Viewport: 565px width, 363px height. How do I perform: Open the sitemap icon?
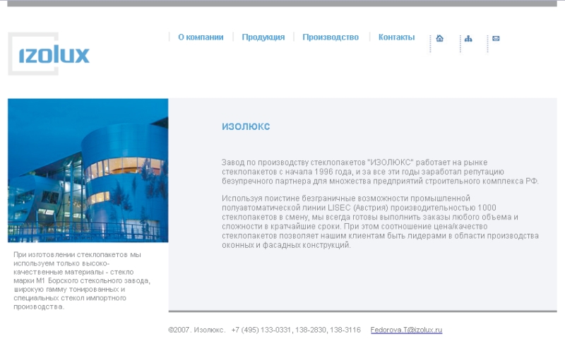468,38
